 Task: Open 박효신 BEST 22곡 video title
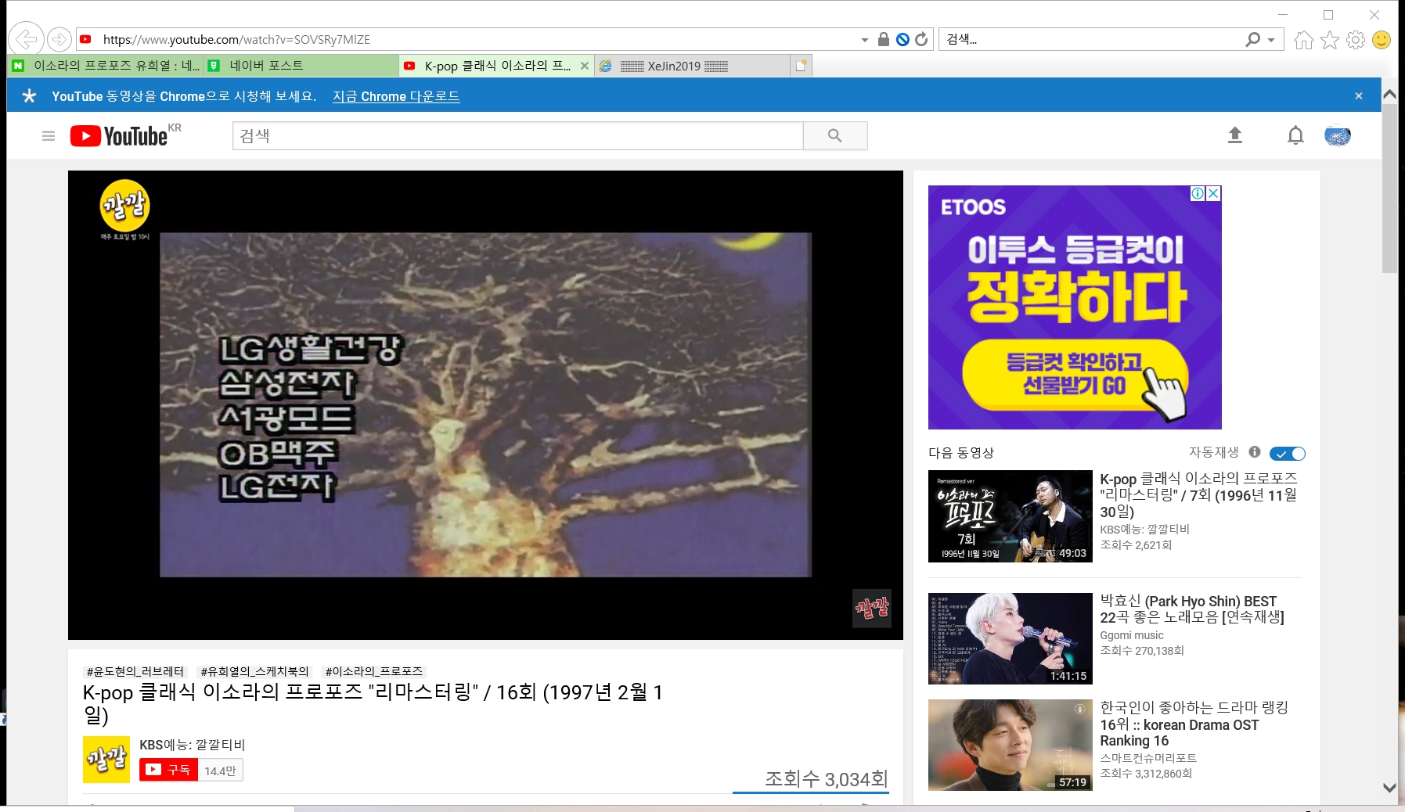[x=1192, y=609]
